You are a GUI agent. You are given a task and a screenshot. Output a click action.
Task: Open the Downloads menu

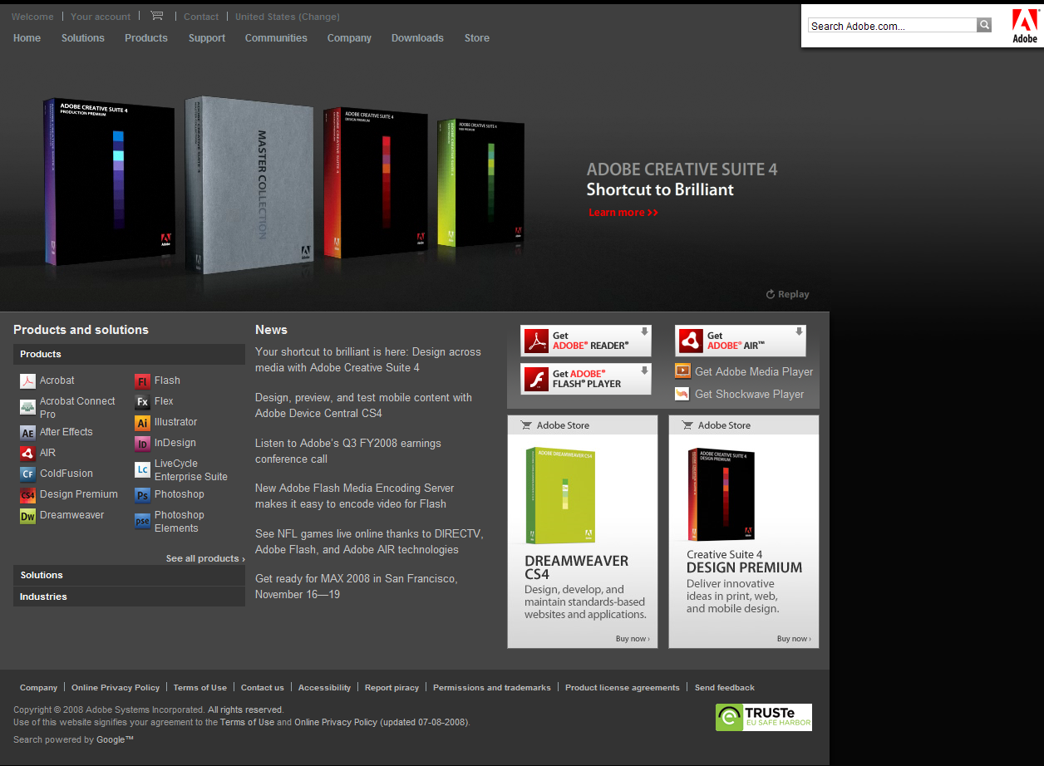[x=417, y=38]
